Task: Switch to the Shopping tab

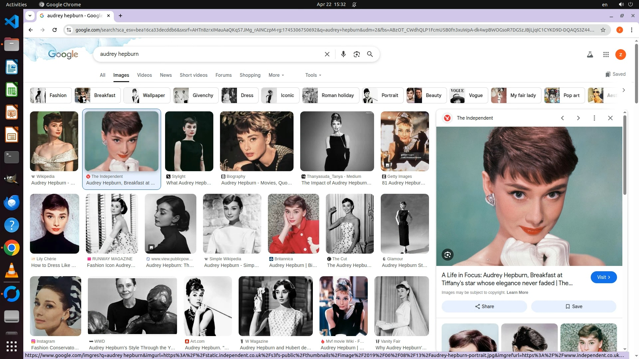Action: click(x=250, y=75)
